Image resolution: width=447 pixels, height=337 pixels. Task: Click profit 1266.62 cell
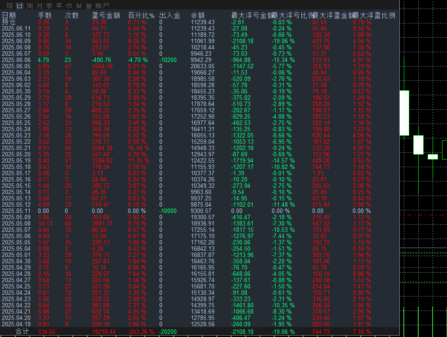pyautogui.click(x=103, y=160)
